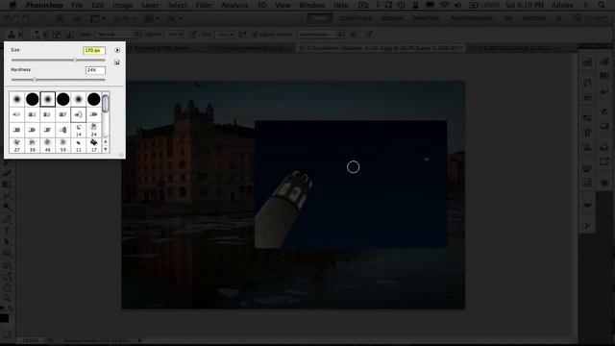
Task: Open the Opacity value dropdown
Action: [x=182, y=35]
